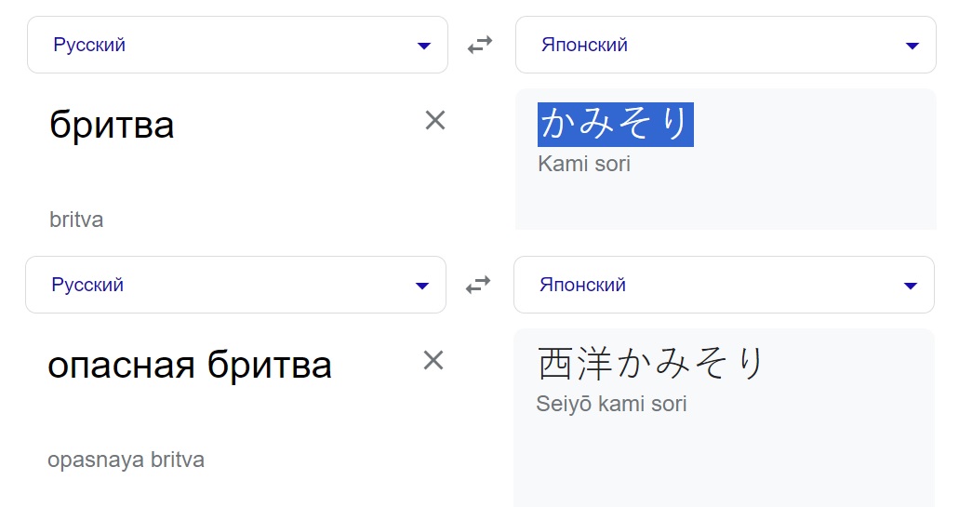Click the 'britva' transliteration text

click(76, 220)
